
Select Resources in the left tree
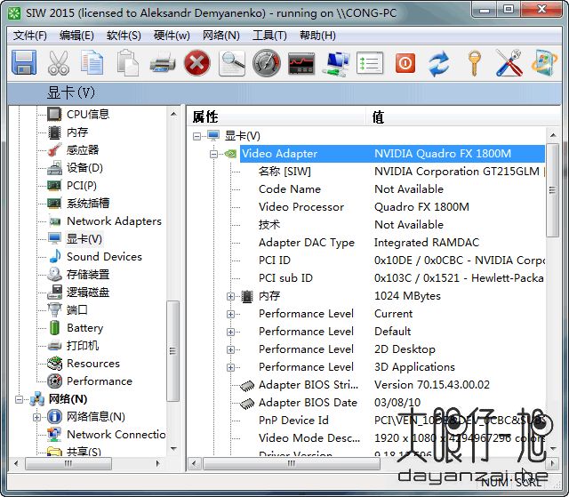(93, 363)
